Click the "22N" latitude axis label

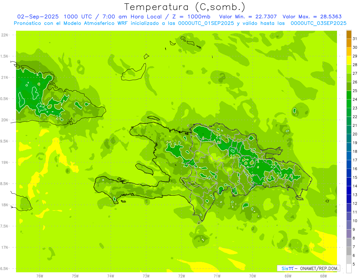click(x=5, y=35)
